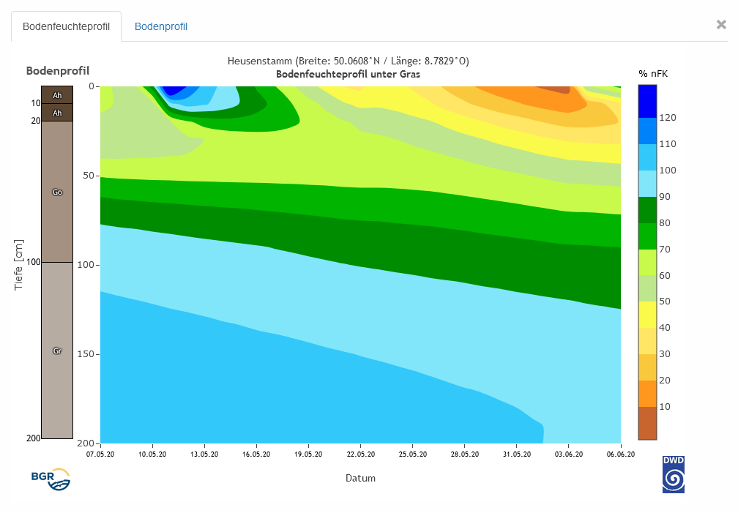This screenshot has width=738, height=513.
Task: Click the dark blue wet zone in chart
Action: (174, 90)
